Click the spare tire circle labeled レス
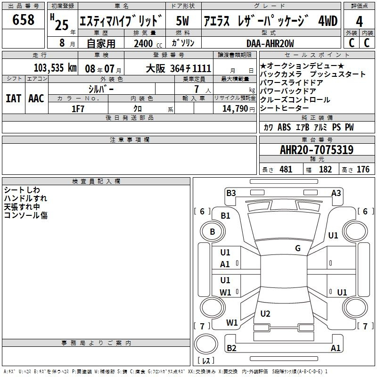Image resolution: width=377 pixels, height=377 pixels. [x=206, y=344]
